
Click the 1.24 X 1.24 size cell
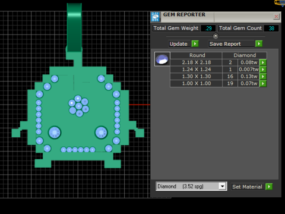point(196,70)
